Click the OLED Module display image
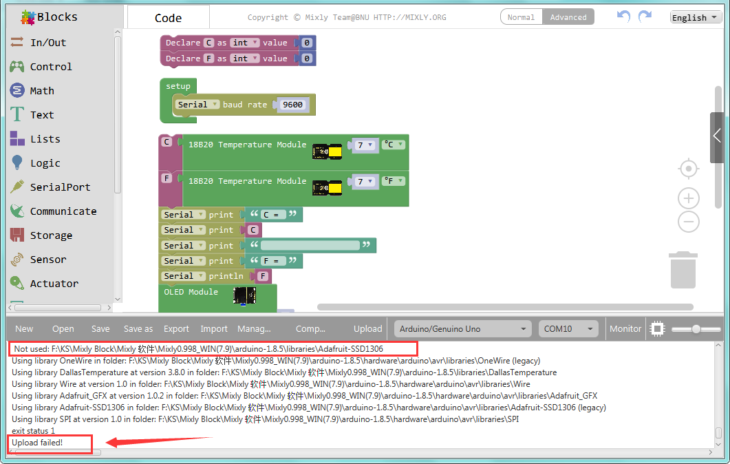The image size is (730, 464). (x=244, y=296)
